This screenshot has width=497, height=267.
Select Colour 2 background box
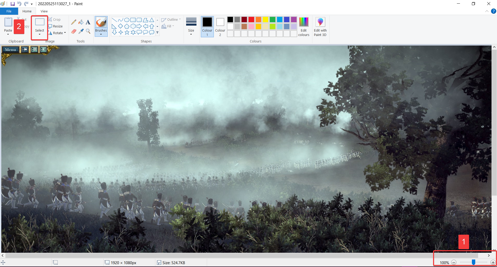pyautogui.click(x=220, y=26)
